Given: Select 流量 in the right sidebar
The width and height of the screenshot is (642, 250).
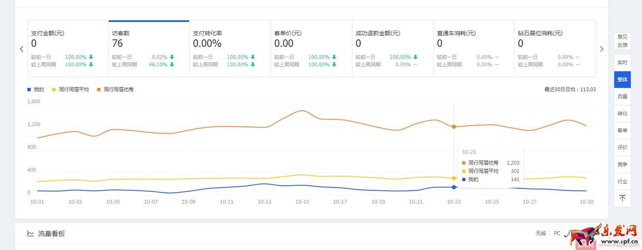Looking at the screenshot, I should (622, 96).
